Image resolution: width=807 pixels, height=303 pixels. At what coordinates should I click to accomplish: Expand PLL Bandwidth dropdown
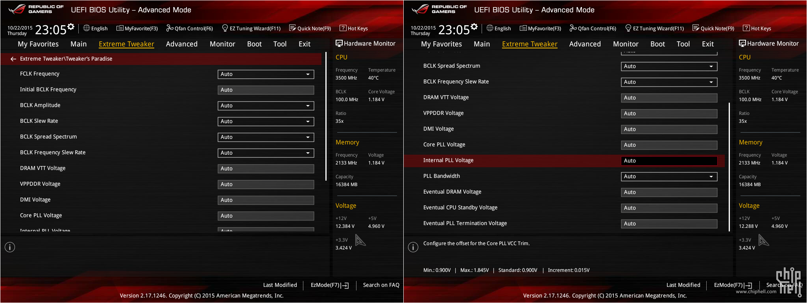coord(669,176)
